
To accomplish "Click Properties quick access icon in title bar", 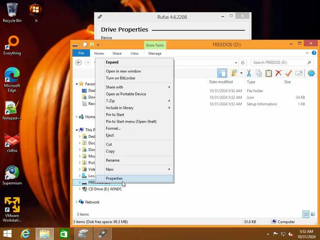I will 85,45.
